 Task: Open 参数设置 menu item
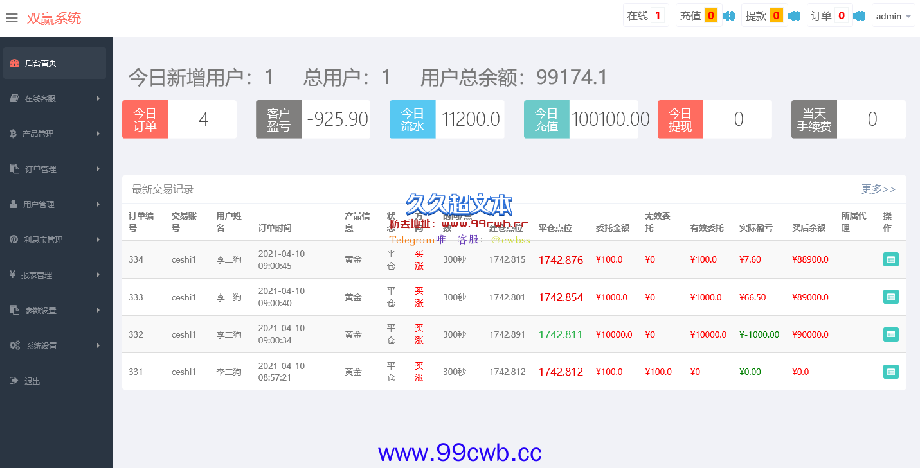tap(55, 310)
